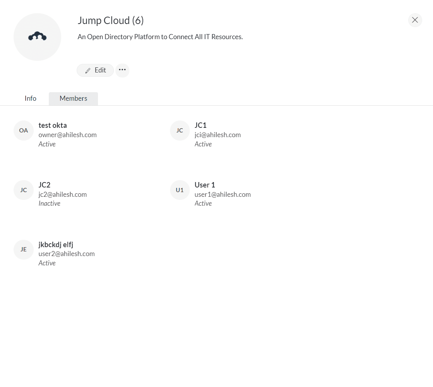
Task: Click the U1 avatar for User 1
Action: coord(180,190)
